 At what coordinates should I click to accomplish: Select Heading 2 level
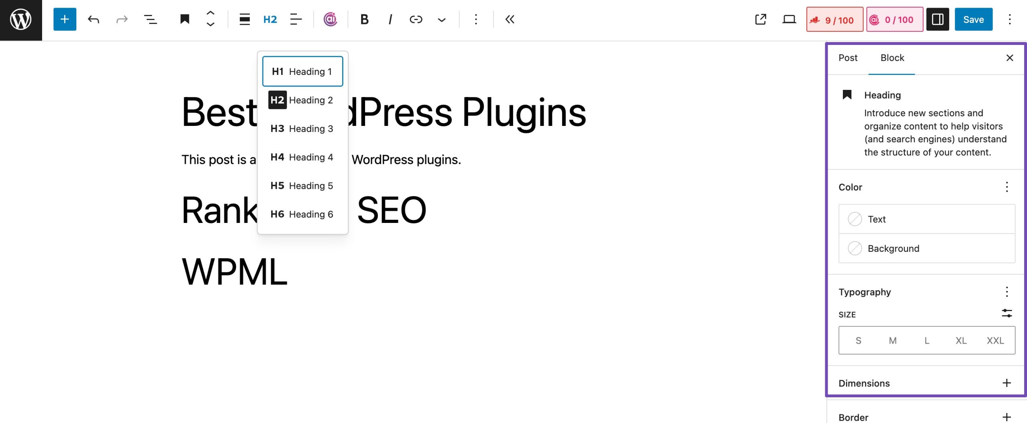(x=302, y=100)
